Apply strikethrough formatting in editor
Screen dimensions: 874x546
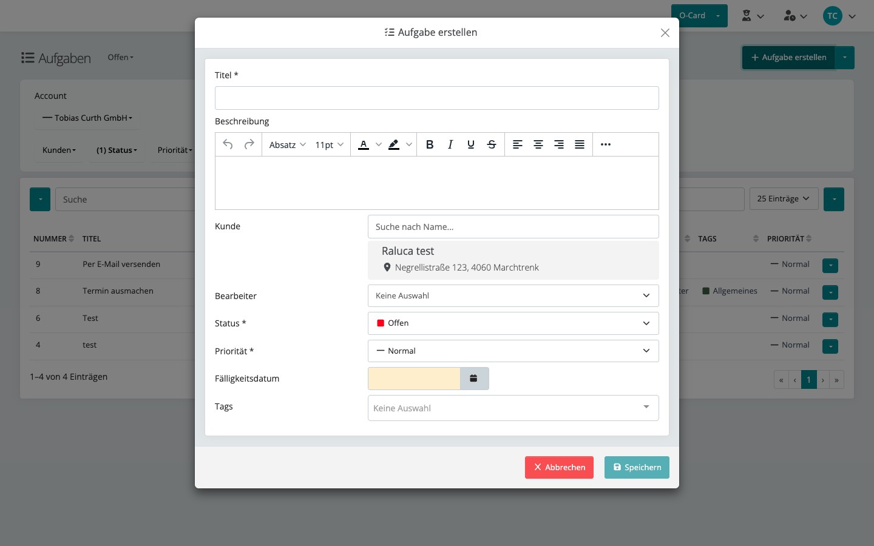tap(492, 144)
